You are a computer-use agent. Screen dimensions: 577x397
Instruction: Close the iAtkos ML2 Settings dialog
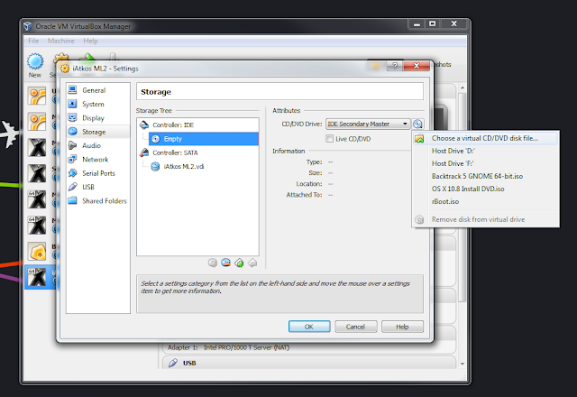click(417, 66)
